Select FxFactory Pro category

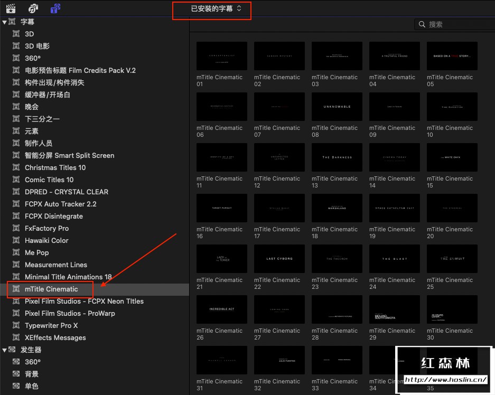tap(46, 229)
